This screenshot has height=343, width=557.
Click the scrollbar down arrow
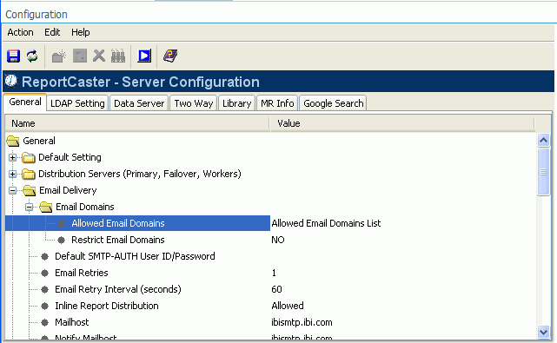tap(543, 333)
